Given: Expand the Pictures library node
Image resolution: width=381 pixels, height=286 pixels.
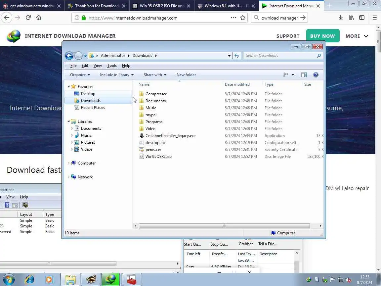Looking at the screenshot, I should 72,142.
